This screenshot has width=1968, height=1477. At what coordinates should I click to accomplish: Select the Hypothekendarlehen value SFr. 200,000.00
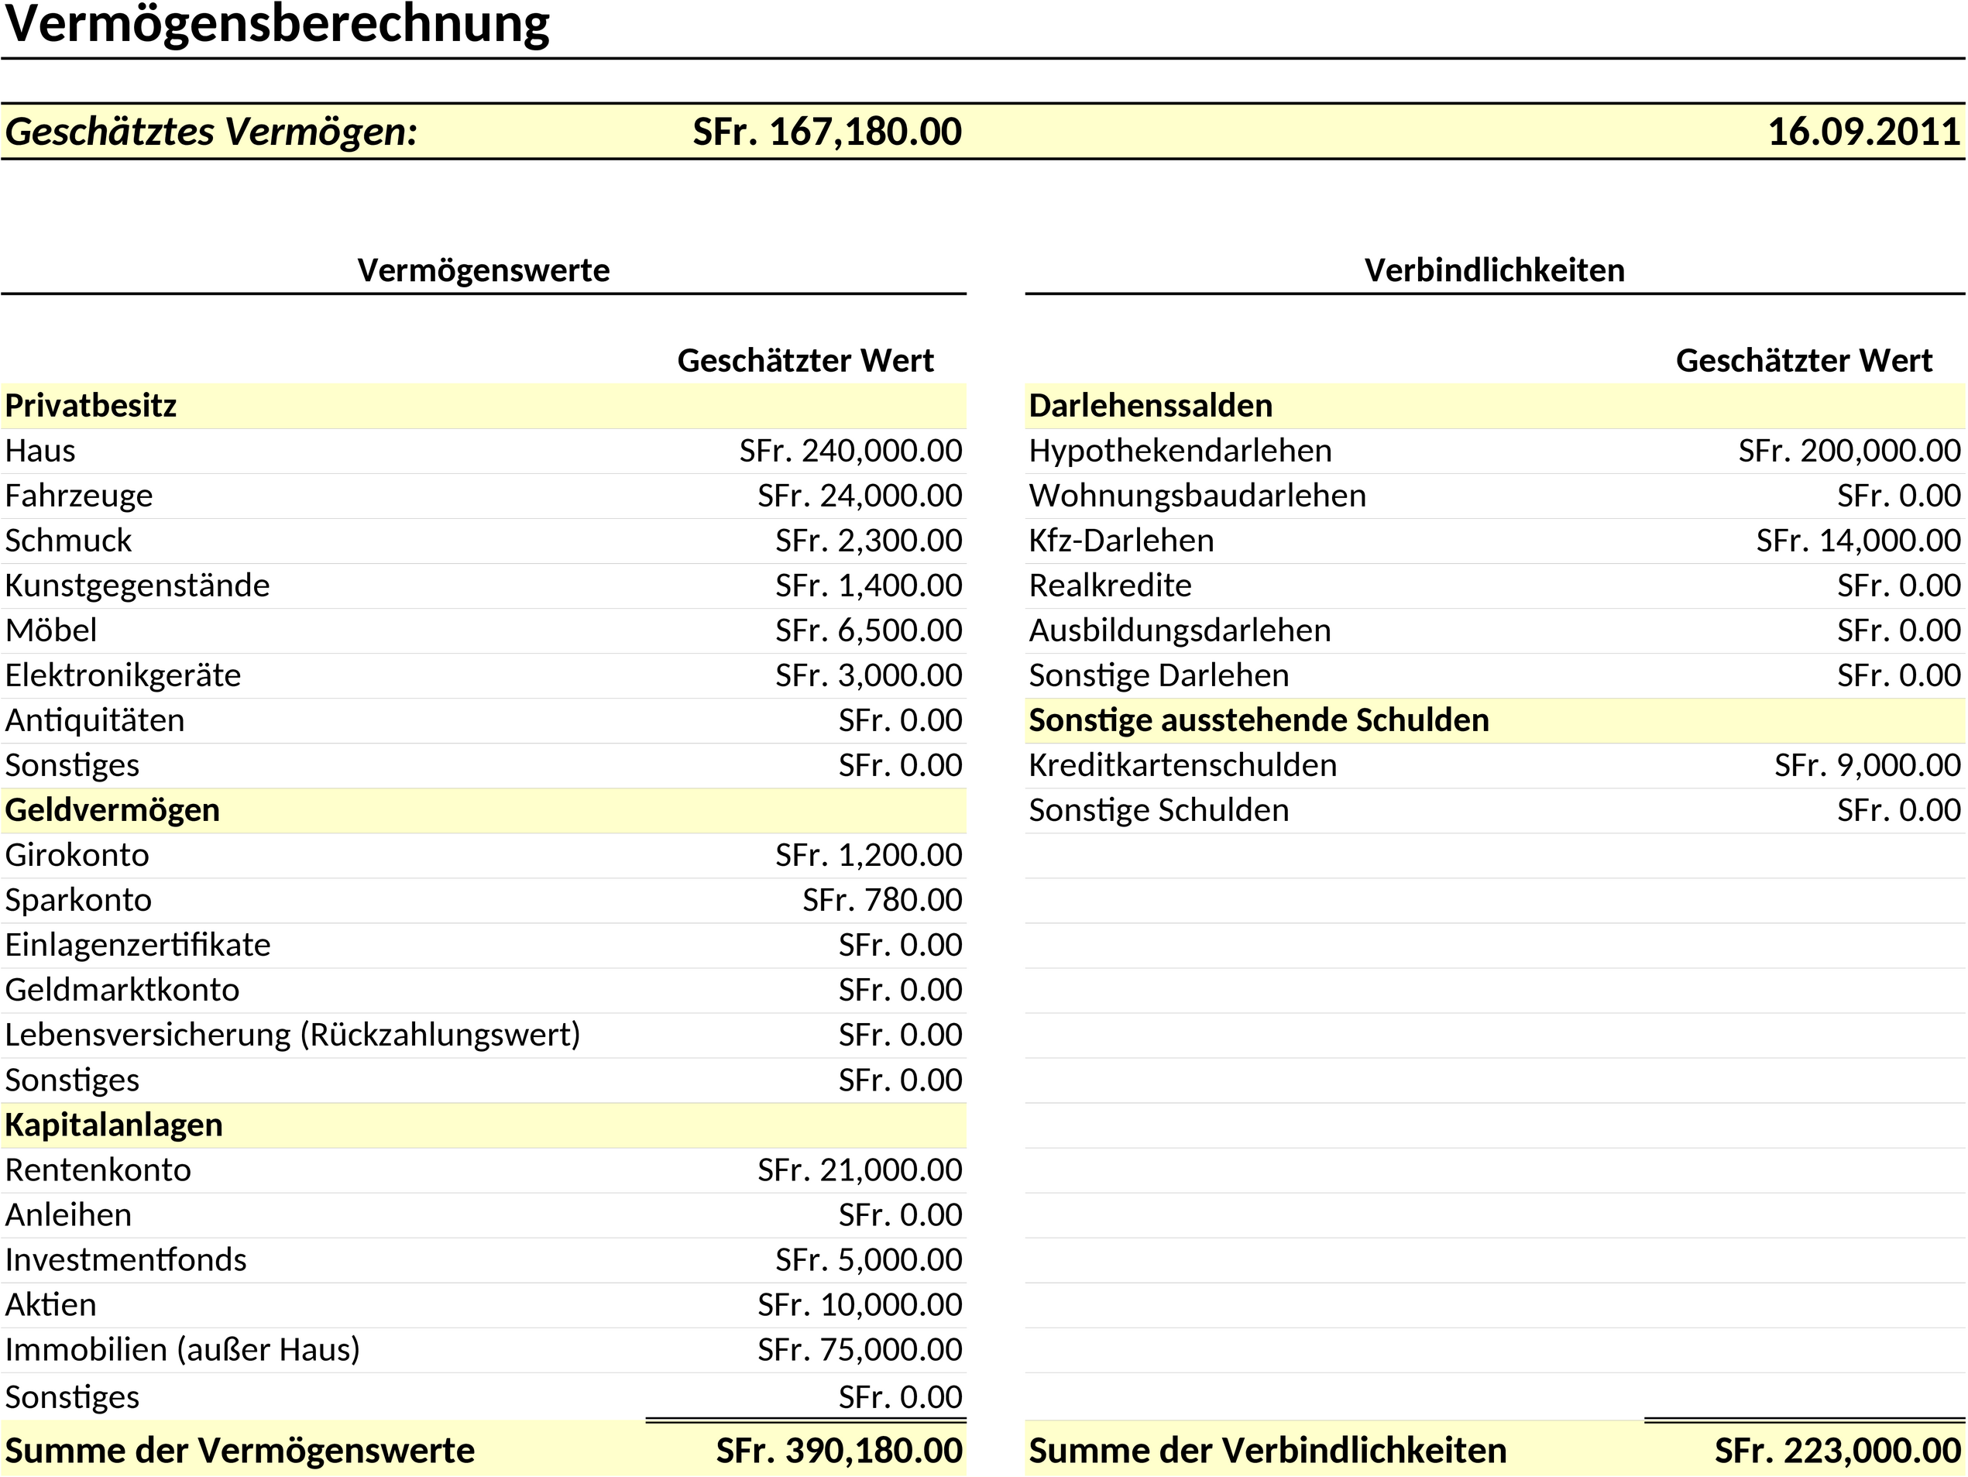coord(1850,451)
